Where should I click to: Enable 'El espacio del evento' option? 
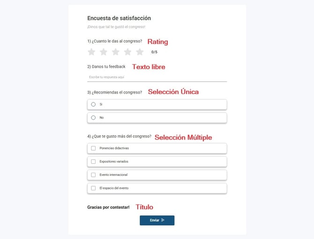93,188
